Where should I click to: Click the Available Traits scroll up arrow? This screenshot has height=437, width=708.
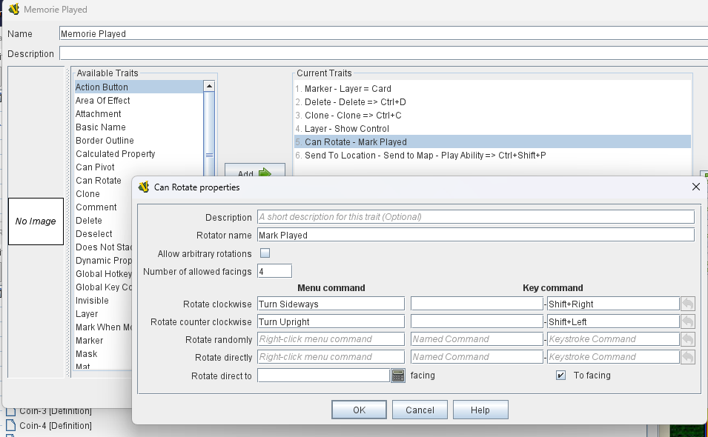209,86
